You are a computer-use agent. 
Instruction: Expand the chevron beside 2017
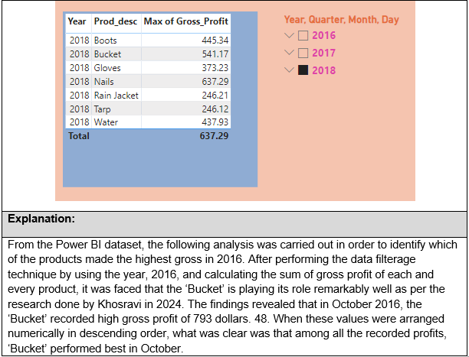[289, 53]
